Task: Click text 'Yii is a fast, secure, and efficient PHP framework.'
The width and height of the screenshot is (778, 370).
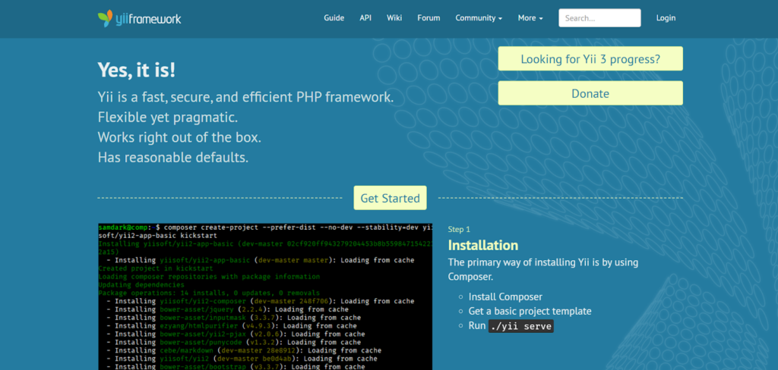Action: (245, 97)
